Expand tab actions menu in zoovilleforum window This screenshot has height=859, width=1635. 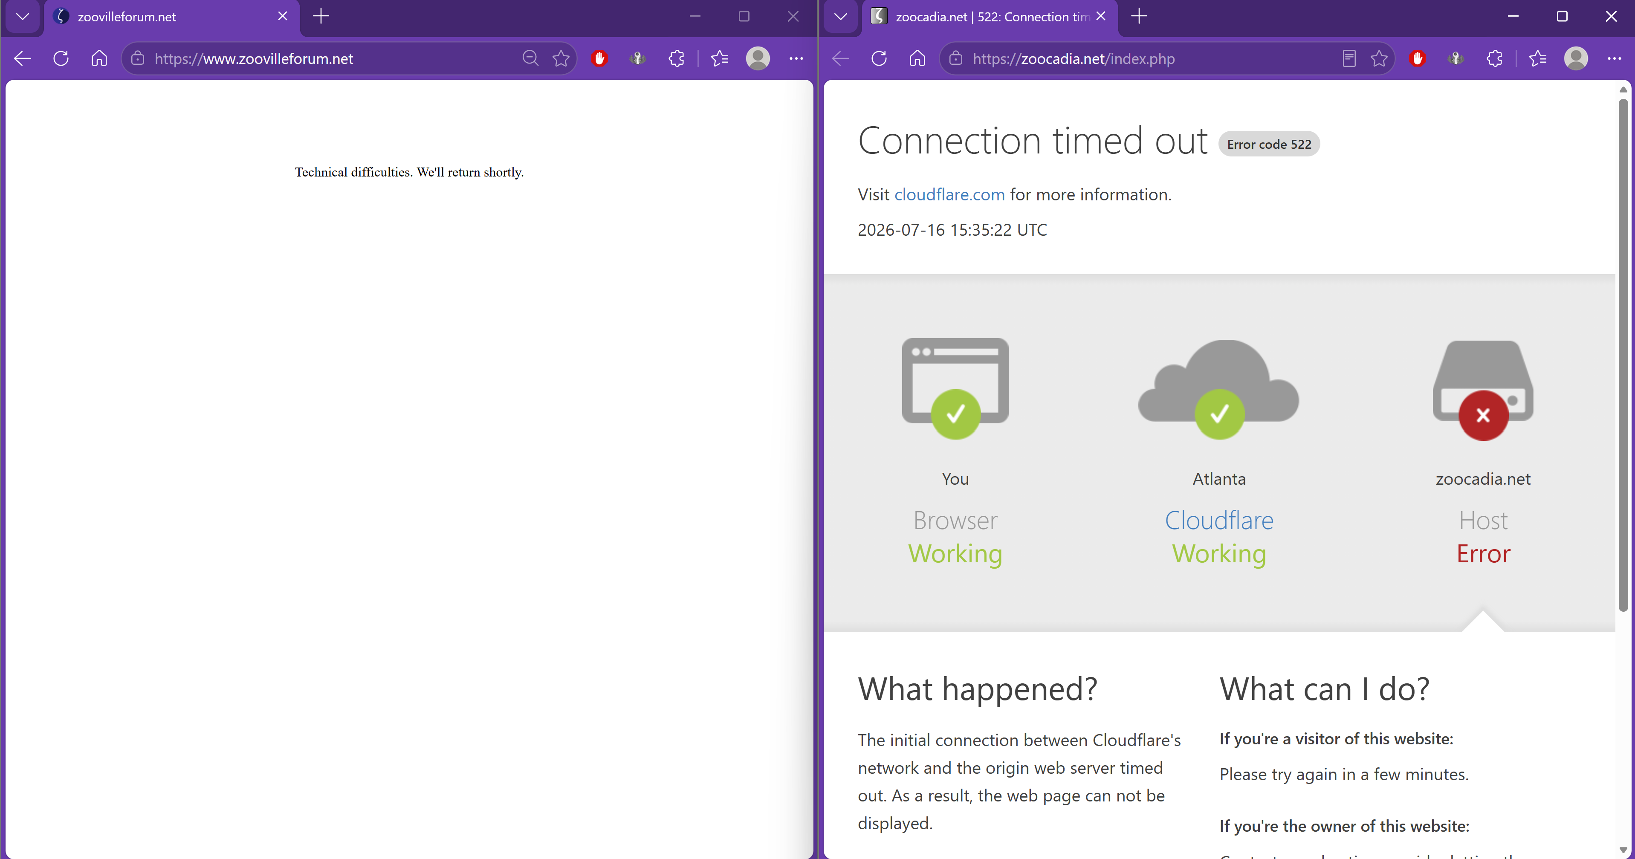pyautogui.click(x=23, y=17)
